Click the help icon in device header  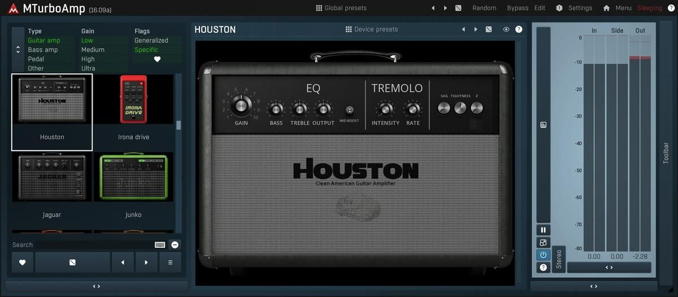point(519,29)
